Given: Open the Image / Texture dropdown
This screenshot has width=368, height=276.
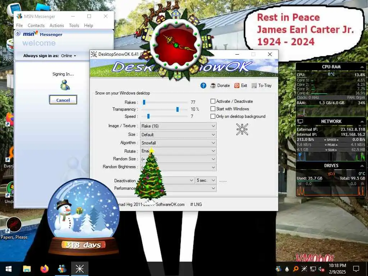Looking at the screenshot, I should click(178, 126).
